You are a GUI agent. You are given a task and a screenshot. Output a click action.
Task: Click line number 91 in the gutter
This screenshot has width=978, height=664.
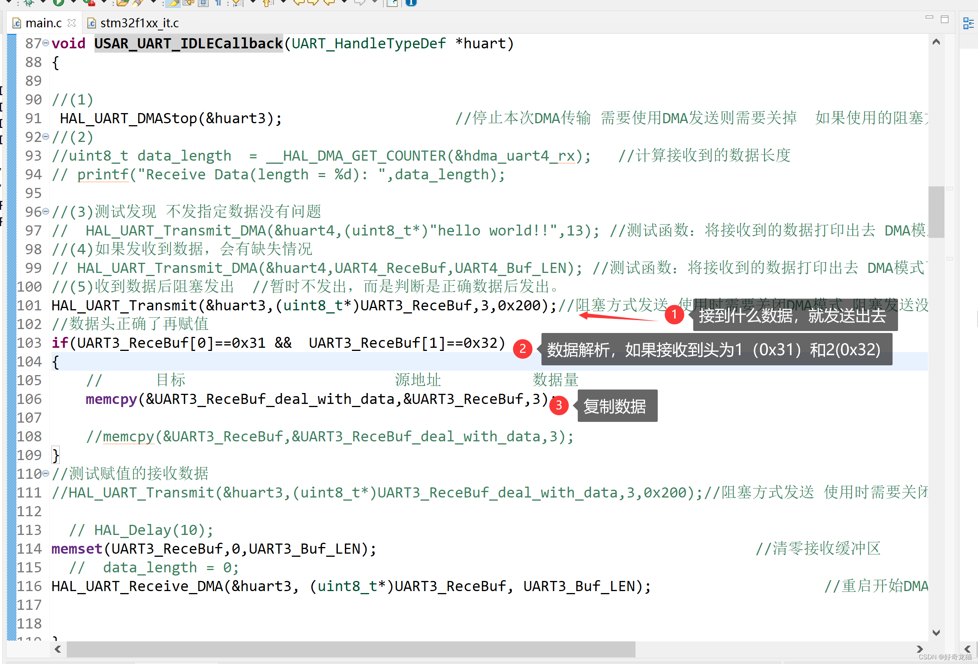[34, 118]
